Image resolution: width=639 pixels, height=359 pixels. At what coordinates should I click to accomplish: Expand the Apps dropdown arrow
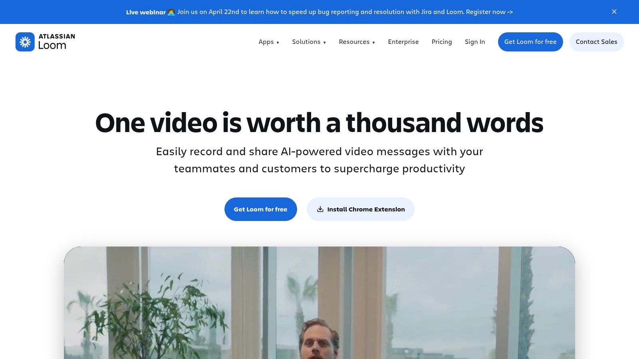point(278,42)
